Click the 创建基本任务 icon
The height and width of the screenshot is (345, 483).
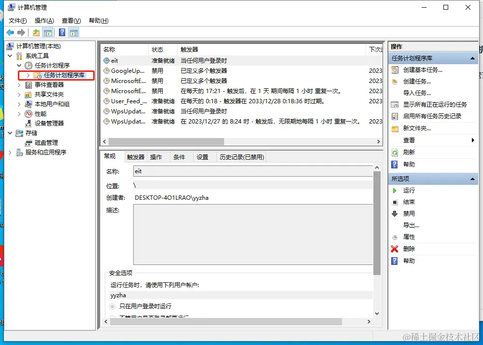(x=395, y=70)
